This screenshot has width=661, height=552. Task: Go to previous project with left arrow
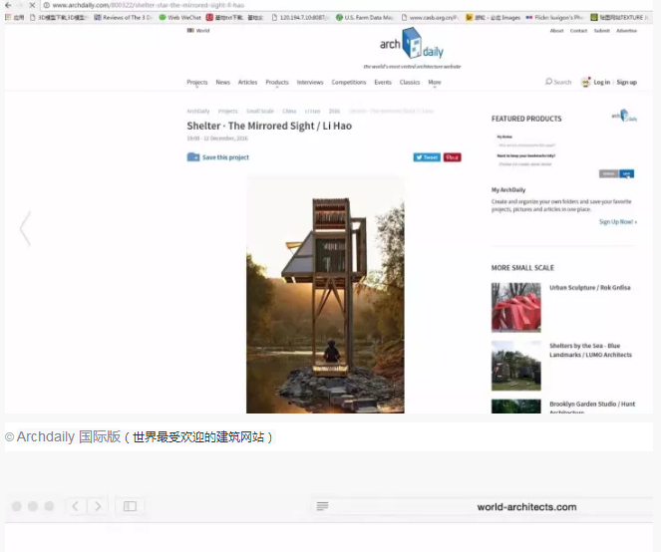25,228
